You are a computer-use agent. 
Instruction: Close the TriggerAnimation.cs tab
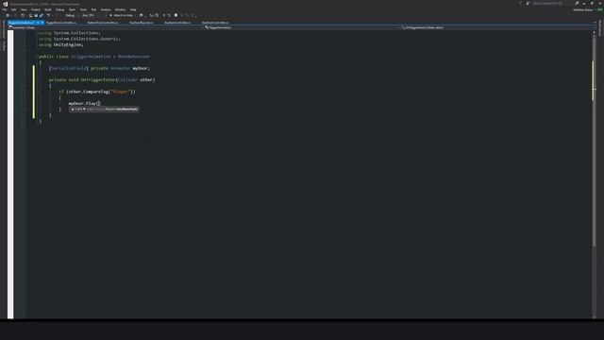point(42,23)
